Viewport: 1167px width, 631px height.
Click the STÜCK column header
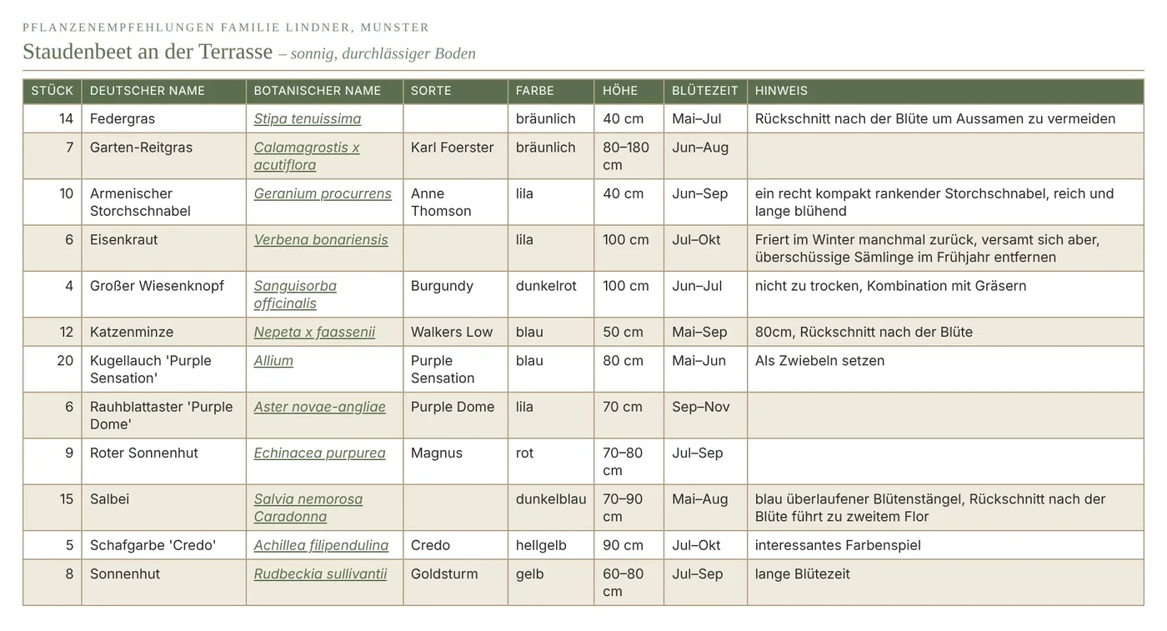point(53,91)
